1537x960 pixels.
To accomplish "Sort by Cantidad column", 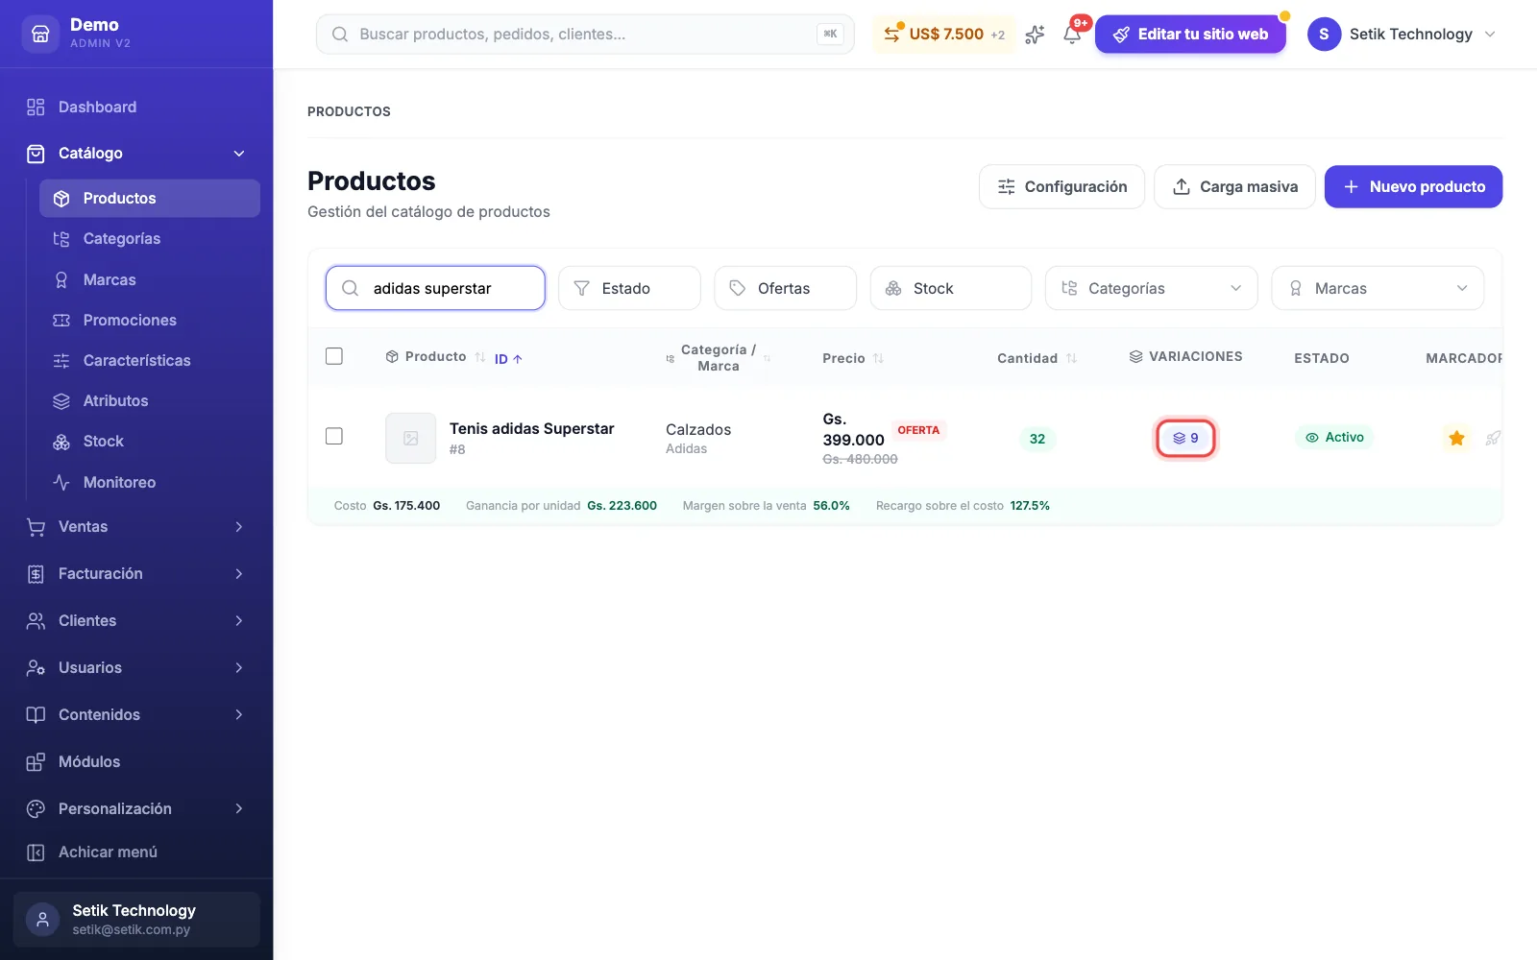I will [1071, 358].
